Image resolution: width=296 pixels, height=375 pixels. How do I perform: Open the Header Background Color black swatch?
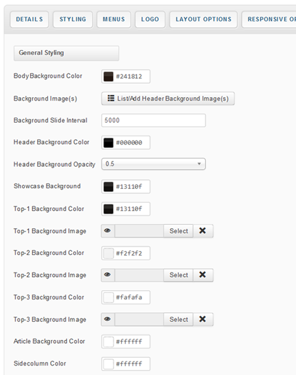108,143
